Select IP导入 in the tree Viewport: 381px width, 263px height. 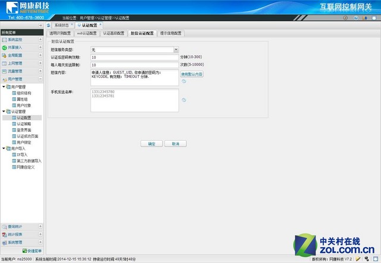22,154
